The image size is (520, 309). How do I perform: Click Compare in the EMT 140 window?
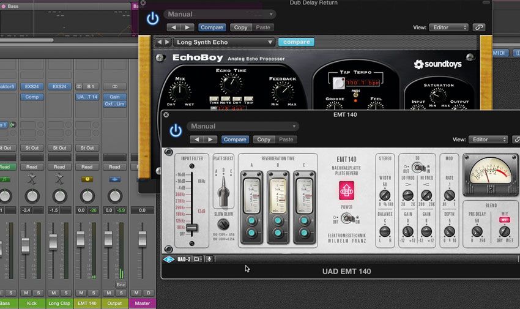(x=235, y=140)
